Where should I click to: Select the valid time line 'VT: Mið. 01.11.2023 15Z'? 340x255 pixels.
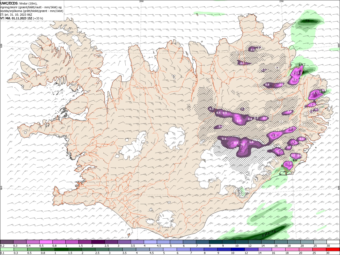point(16,18)
